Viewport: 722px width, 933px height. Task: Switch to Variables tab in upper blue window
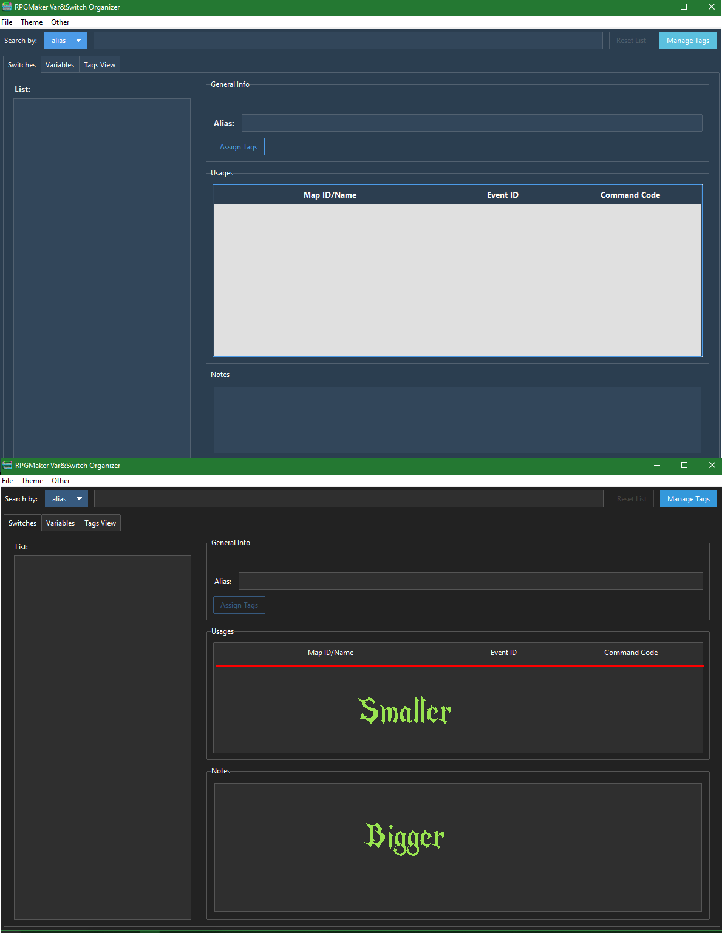(x=60, y=65)
